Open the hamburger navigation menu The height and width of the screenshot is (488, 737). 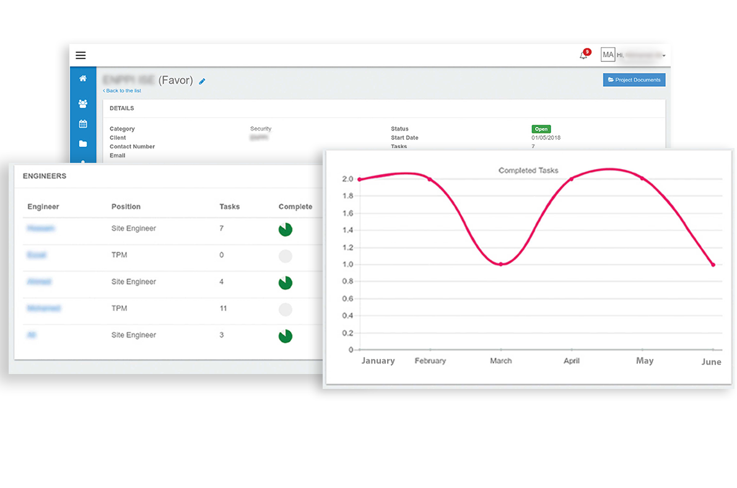tap(81, 55)
